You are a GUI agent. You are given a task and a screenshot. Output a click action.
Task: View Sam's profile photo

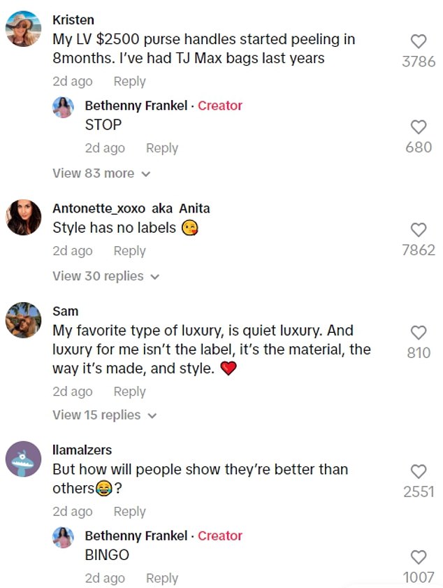pyautogui.click(x=24, y=320)
